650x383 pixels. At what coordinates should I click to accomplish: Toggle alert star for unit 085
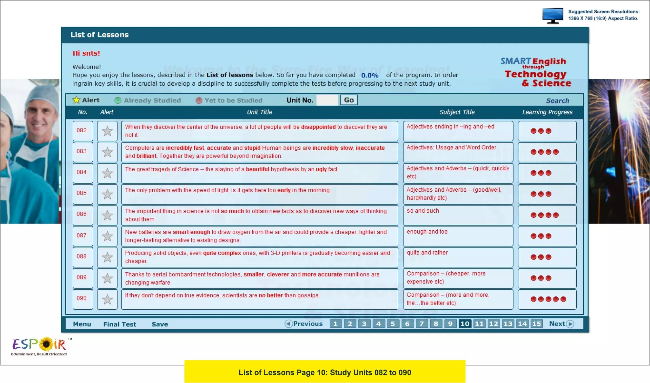point(107,194)
